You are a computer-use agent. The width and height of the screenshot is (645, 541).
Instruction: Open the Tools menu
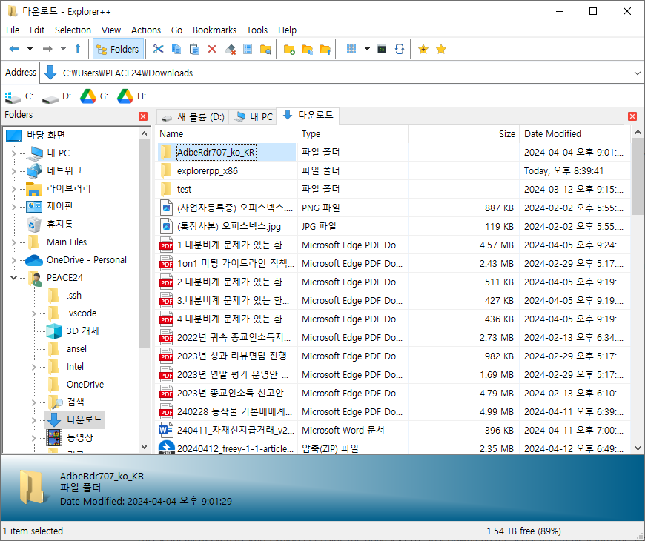(x=257, y=30)
